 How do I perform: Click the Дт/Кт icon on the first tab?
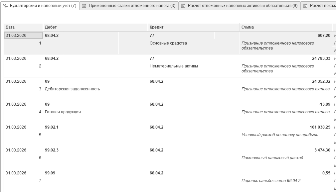coord(5,6)
